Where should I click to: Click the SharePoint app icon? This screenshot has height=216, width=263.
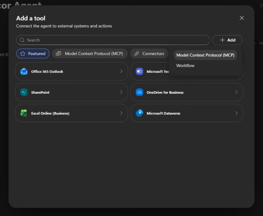[24, 92]
